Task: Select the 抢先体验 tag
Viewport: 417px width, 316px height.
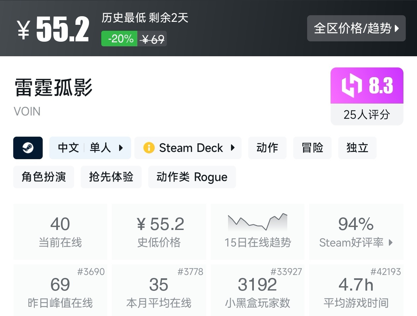Action: click(111, 177)
